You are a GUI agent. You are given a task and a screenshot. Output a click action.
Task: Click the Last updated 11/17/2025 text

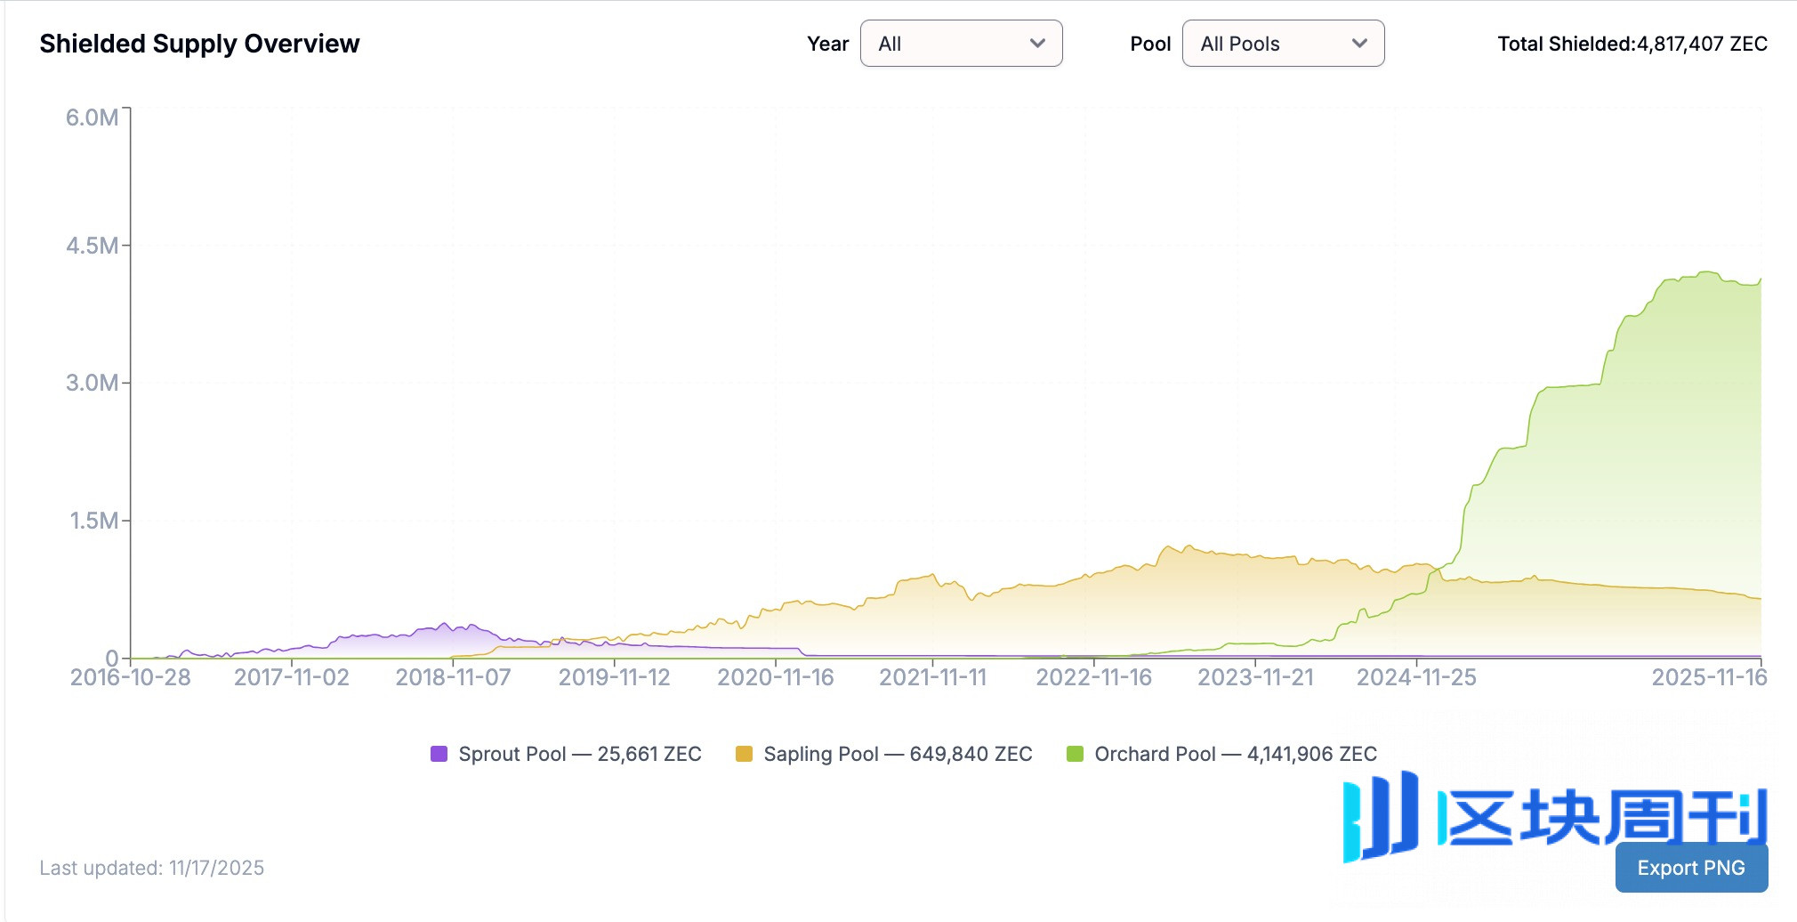coord(153,868)
